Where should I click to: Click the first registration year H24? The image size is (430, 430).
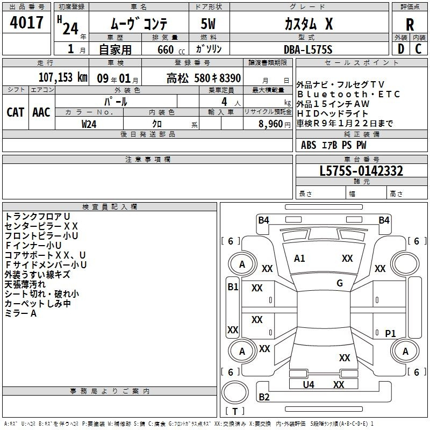[x=68, y=26]
